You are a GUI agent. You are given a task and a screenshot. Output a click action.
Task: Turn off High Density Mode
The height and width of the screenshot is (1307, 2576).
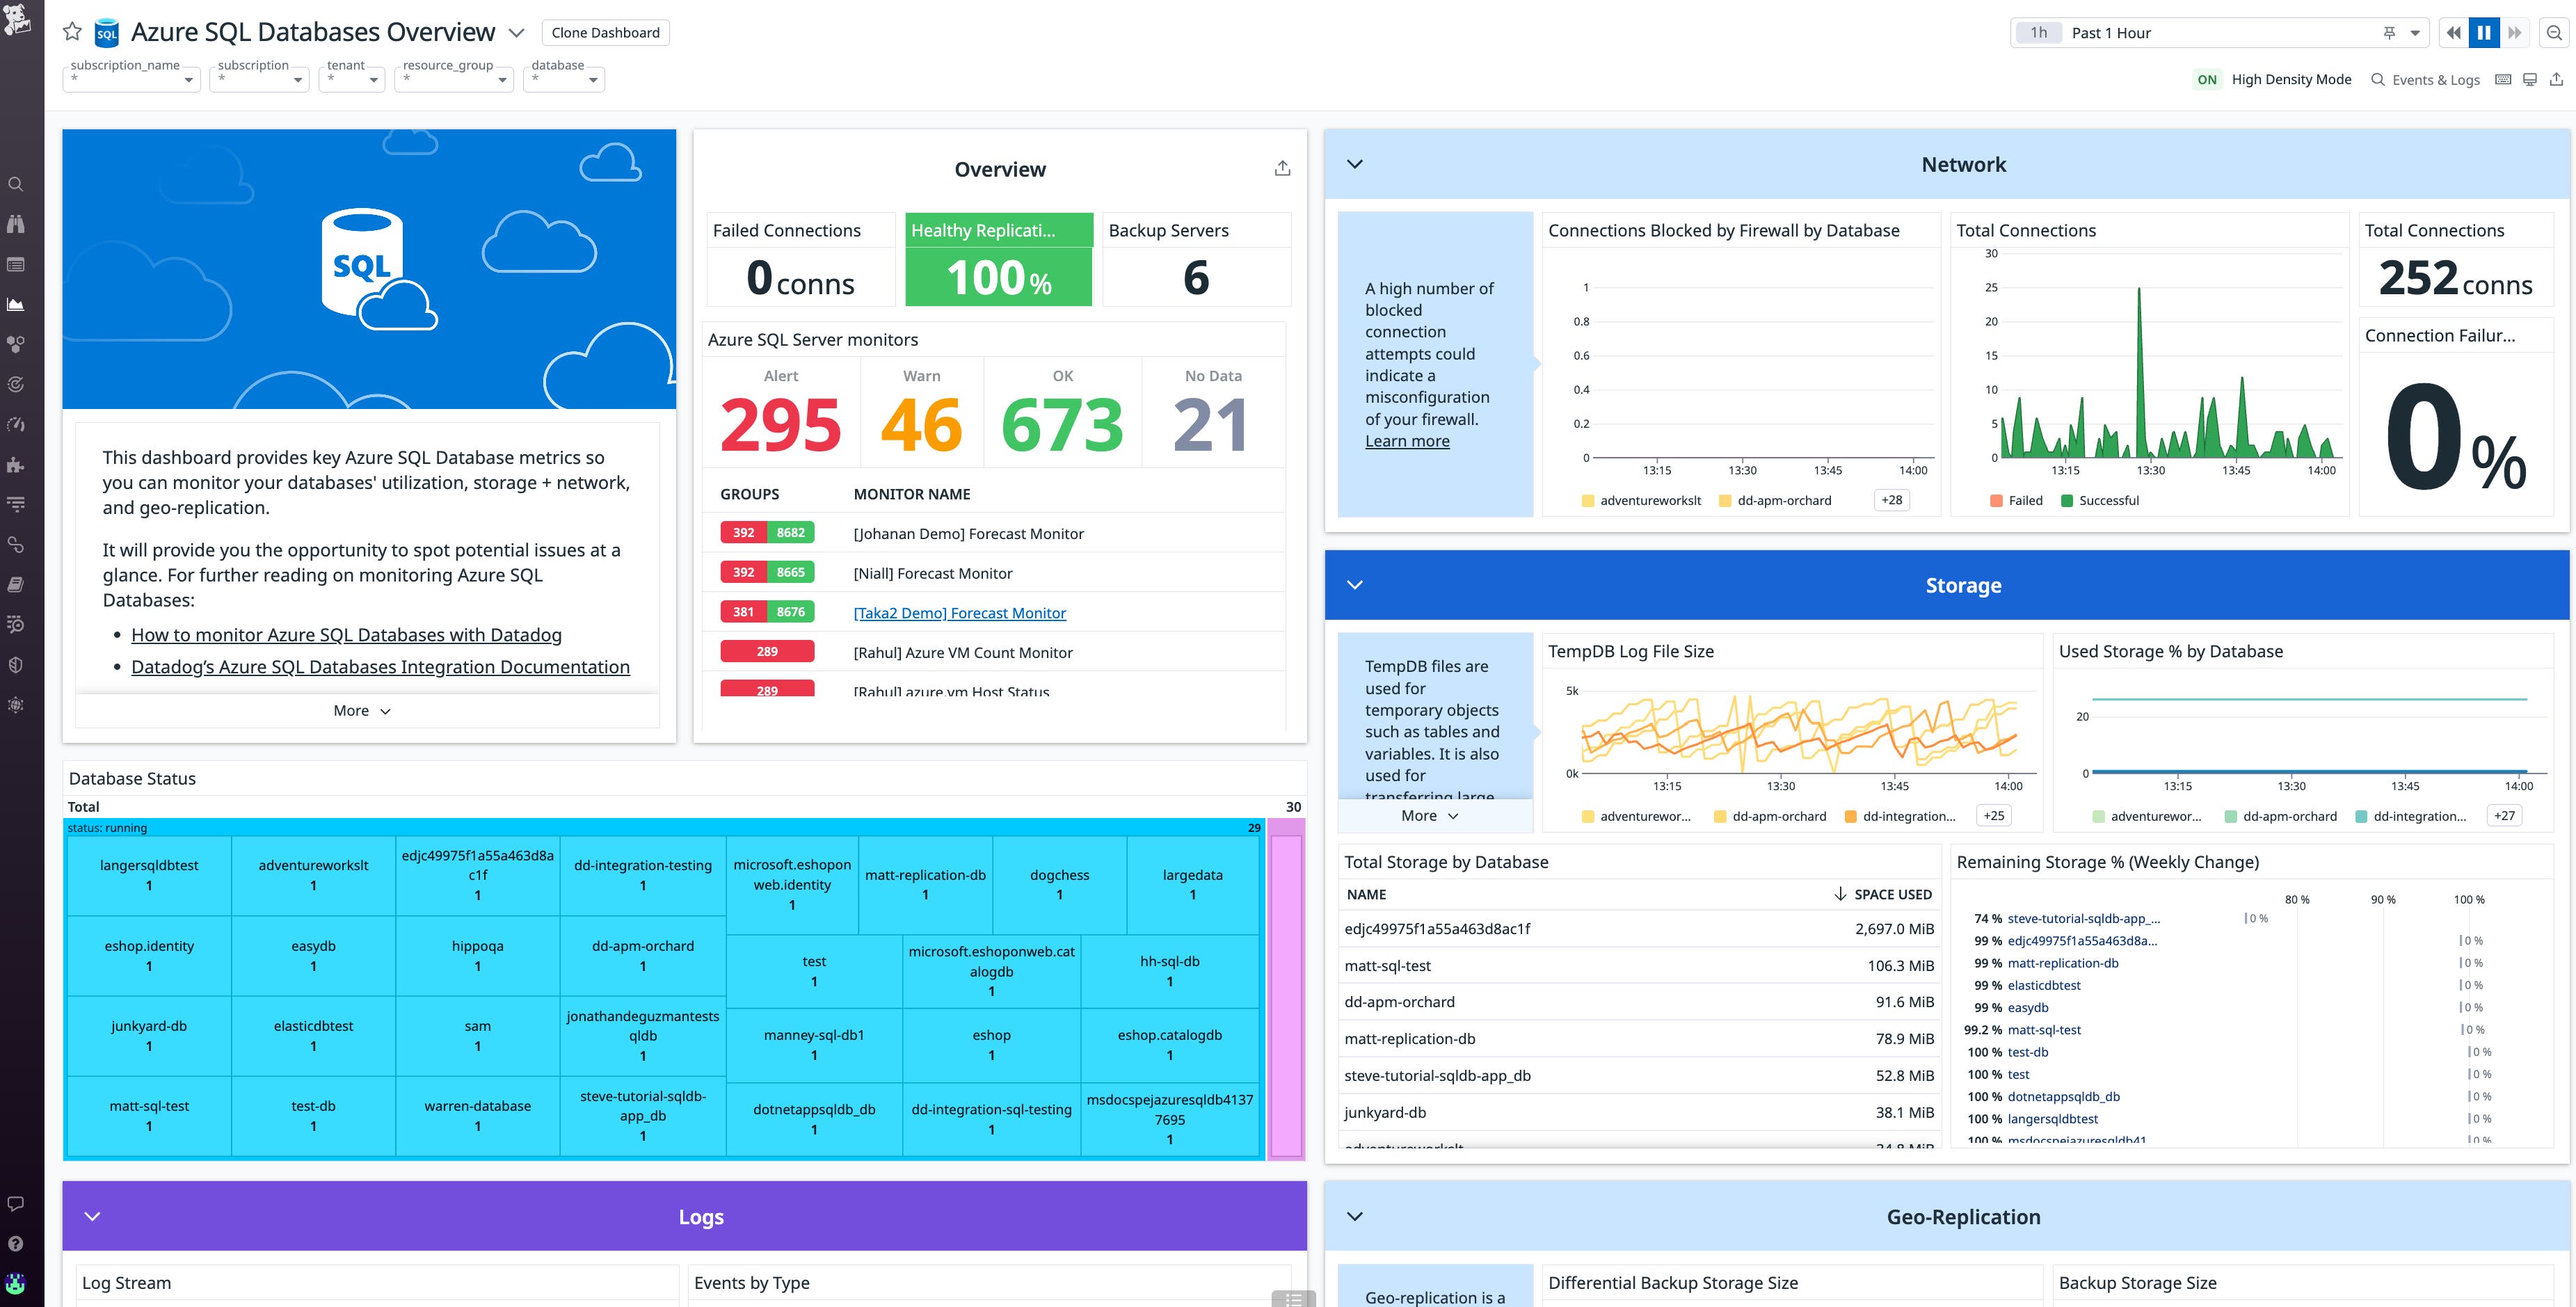[x=2207, y=79]
